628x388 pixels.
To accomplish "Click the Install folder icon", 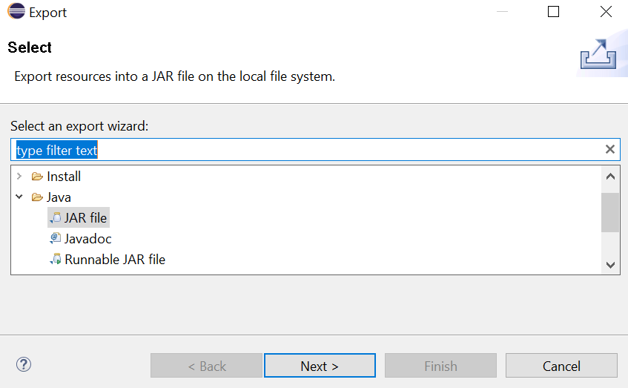I will (37, 177).
